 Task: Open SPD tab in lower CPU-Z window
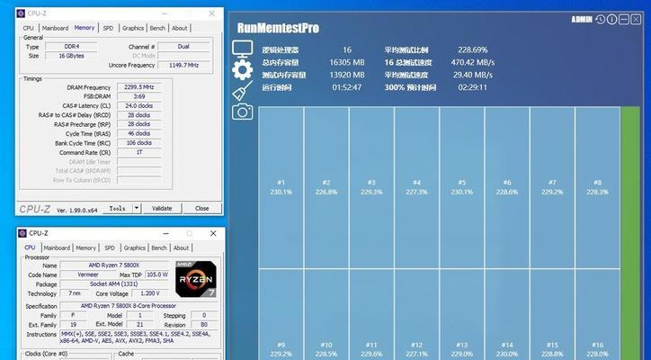coord(110,247)
